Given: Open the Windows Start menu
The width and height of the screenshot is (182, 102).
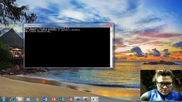Looking at the screenshot, I should [3, 99].
